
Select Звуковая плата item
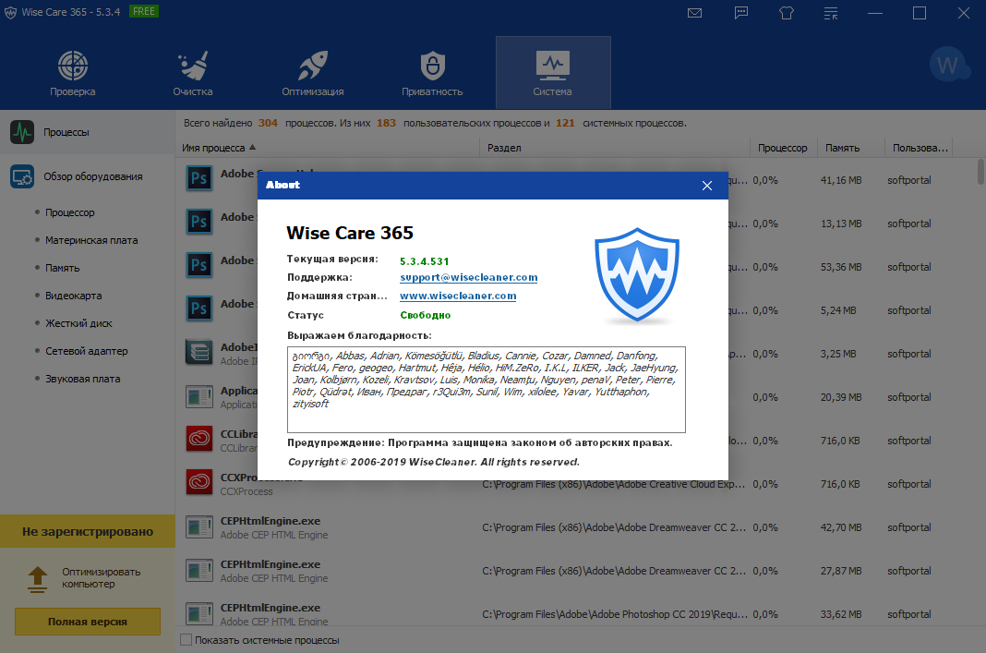82,379
